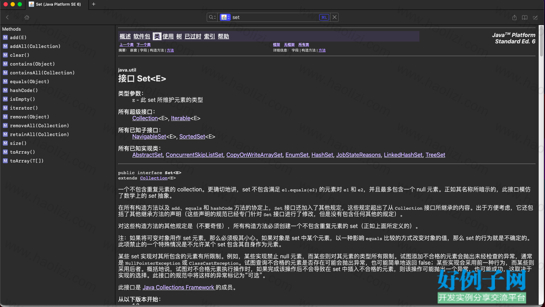Open the HashSet class link
Screen dimensions: 545x307
point(322,155)
